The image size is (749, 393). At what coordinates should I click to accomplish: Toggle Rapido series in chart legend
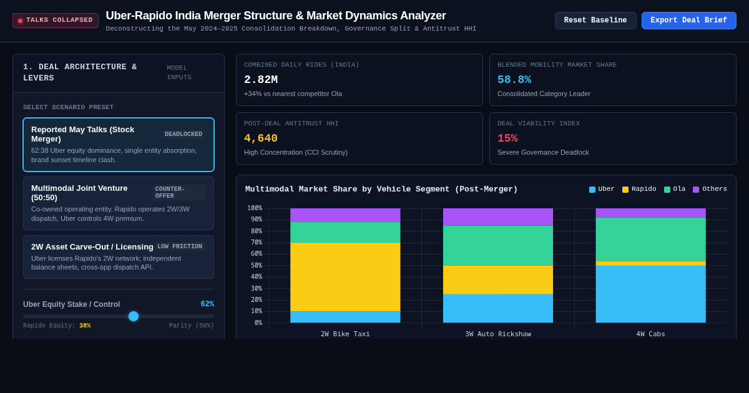[639, 189]
